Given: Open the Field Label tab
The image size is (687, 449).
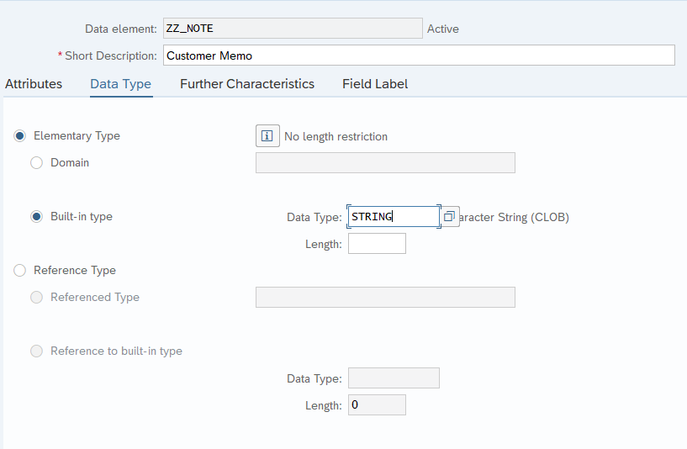Looking at the screenshot, I should [x=375, y=84].
